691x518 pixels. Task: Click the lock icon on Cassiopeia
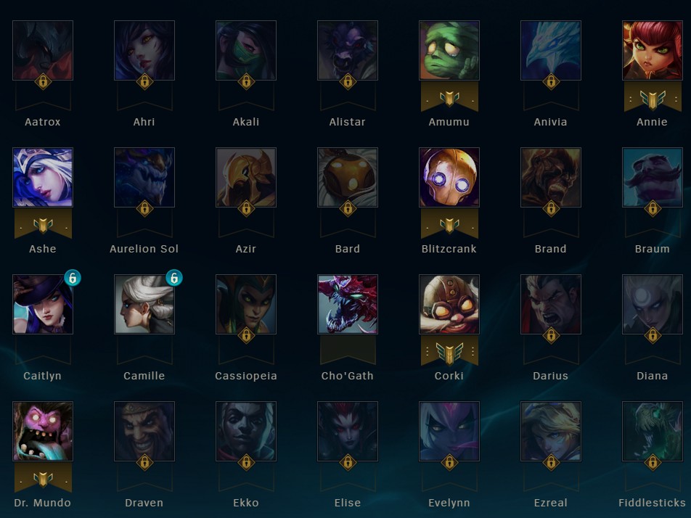[x=246, y=335]
